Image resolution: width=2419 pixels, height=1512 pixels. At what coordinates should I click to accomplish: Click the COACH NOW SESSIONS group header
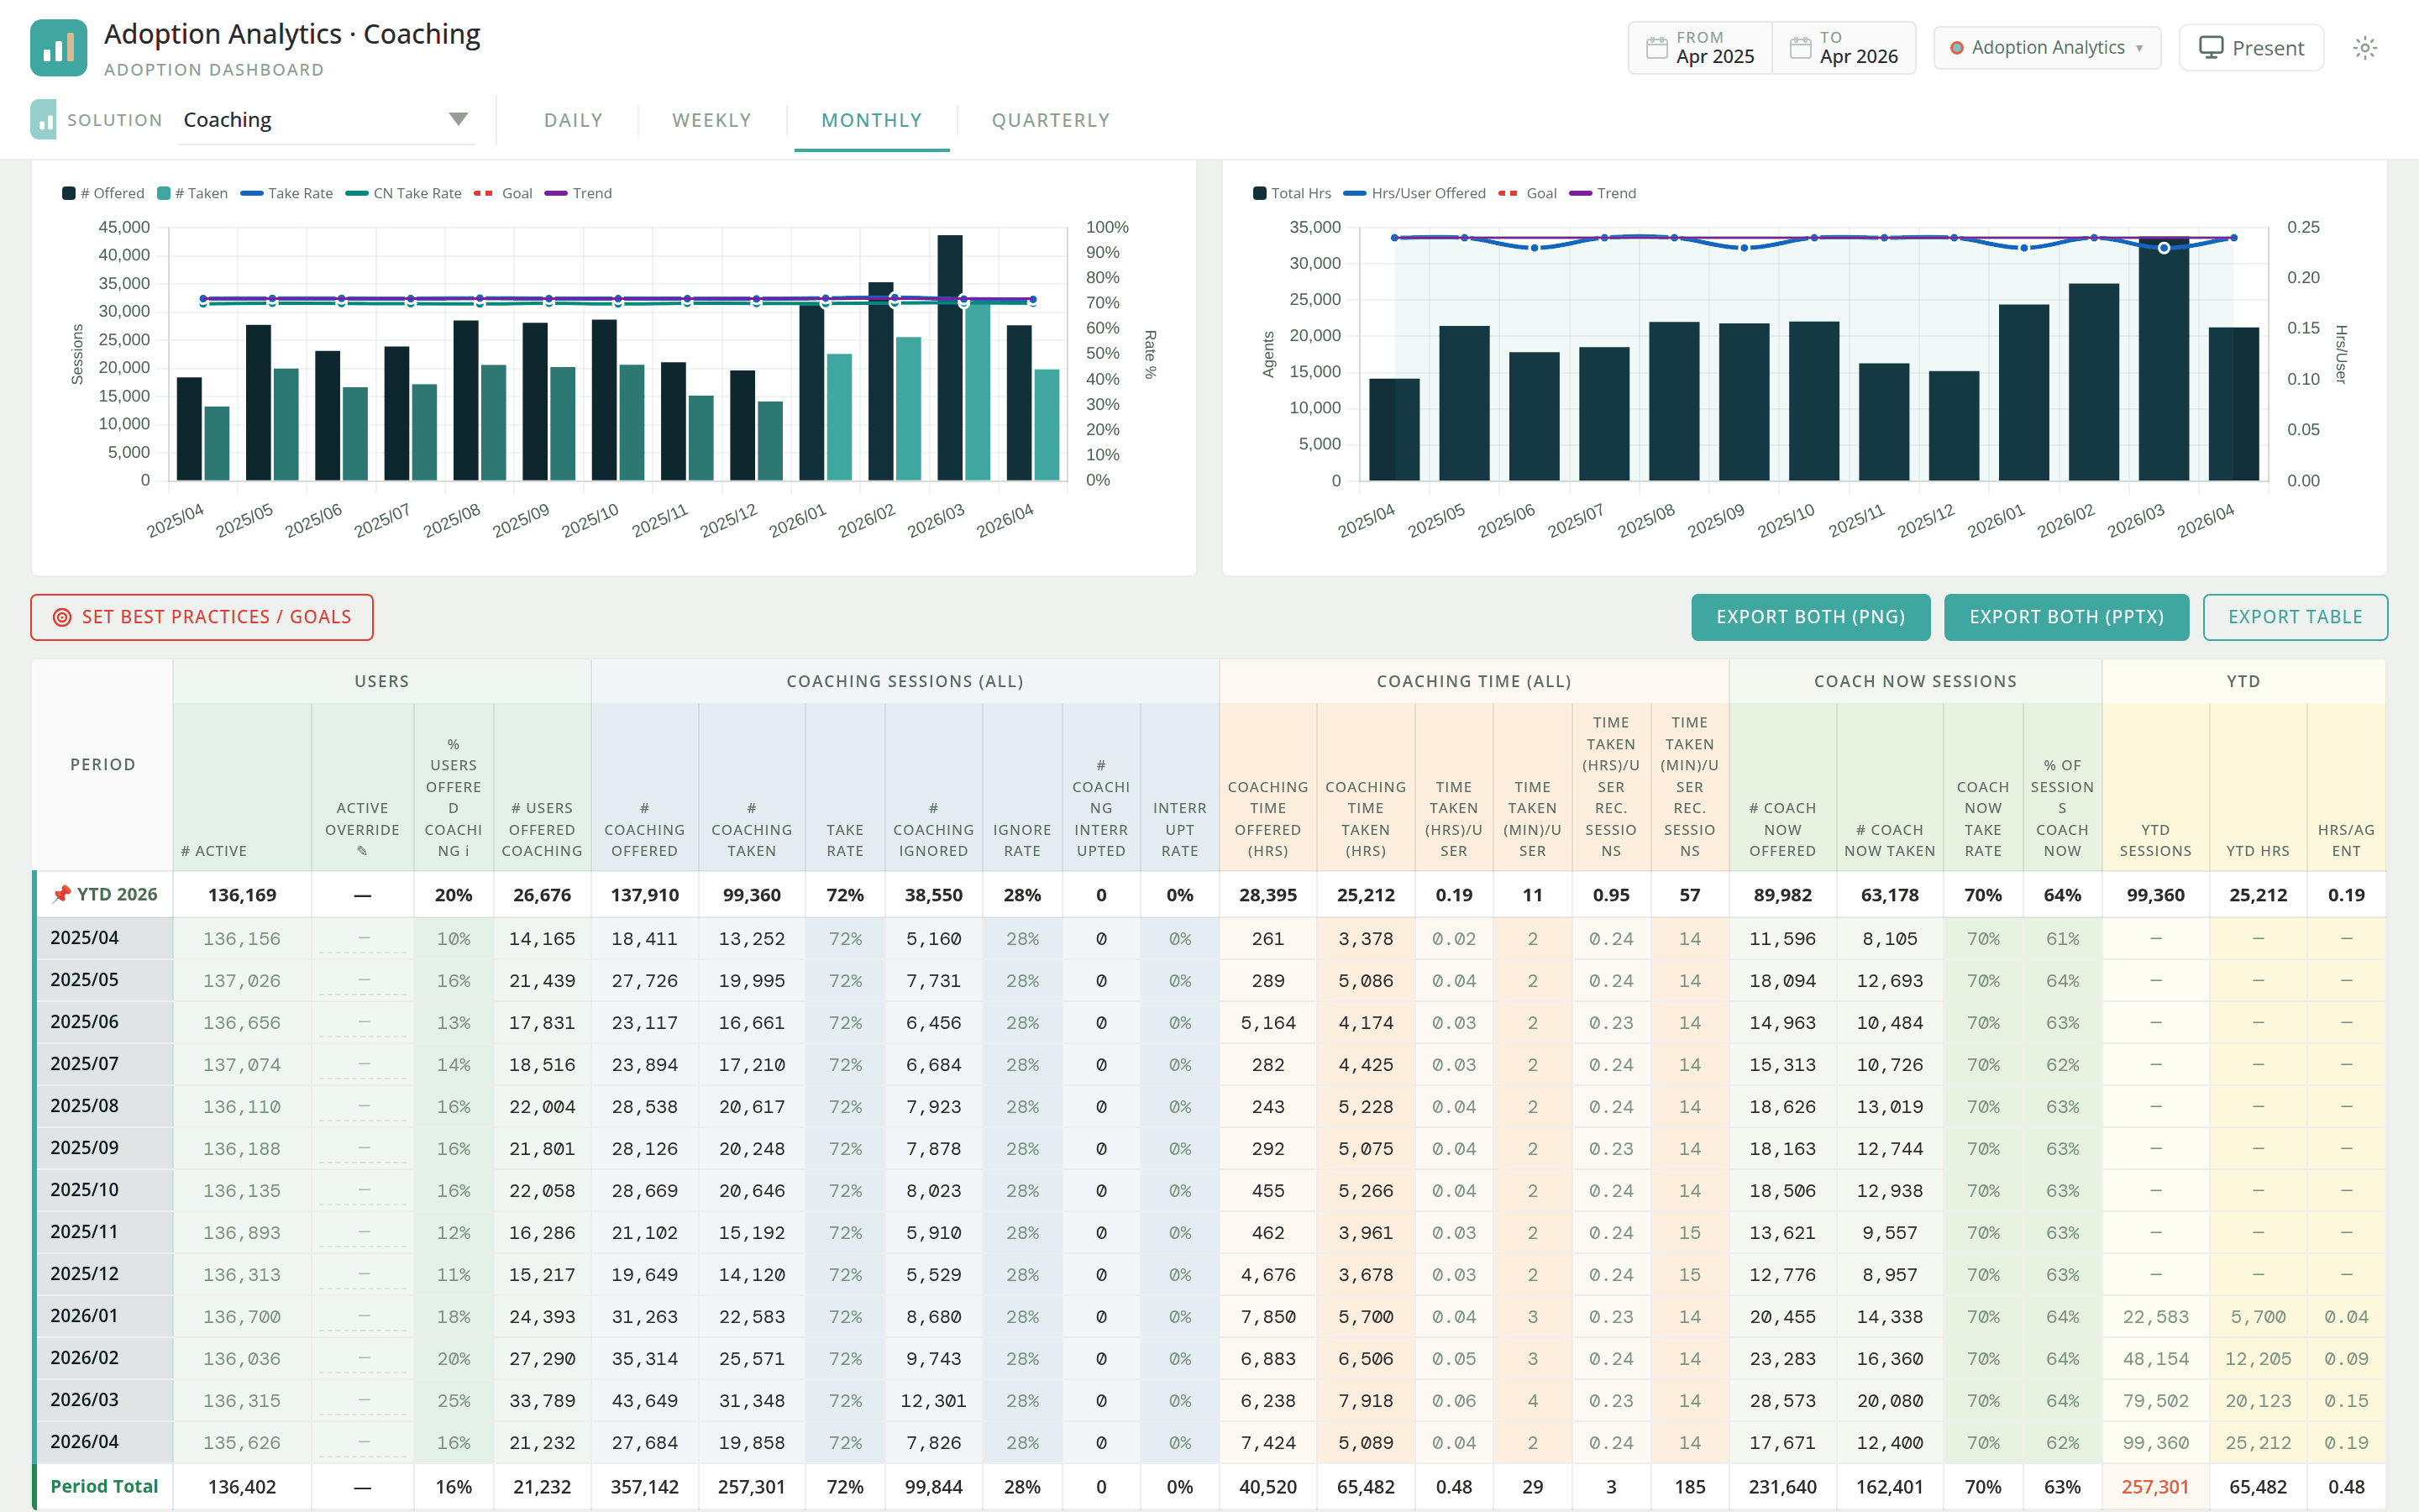[1915, 681]
